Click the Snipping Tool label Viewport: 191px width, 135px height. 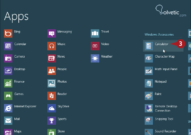tap(164, 119)
